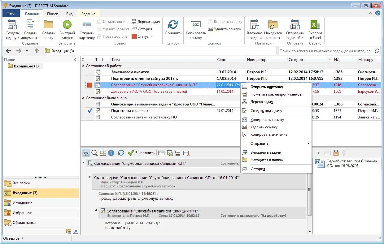This screenshot has width=384, height=244.
Task: Click Вложено в задачи ribbon icon
Action: click(x=255, y=25)
